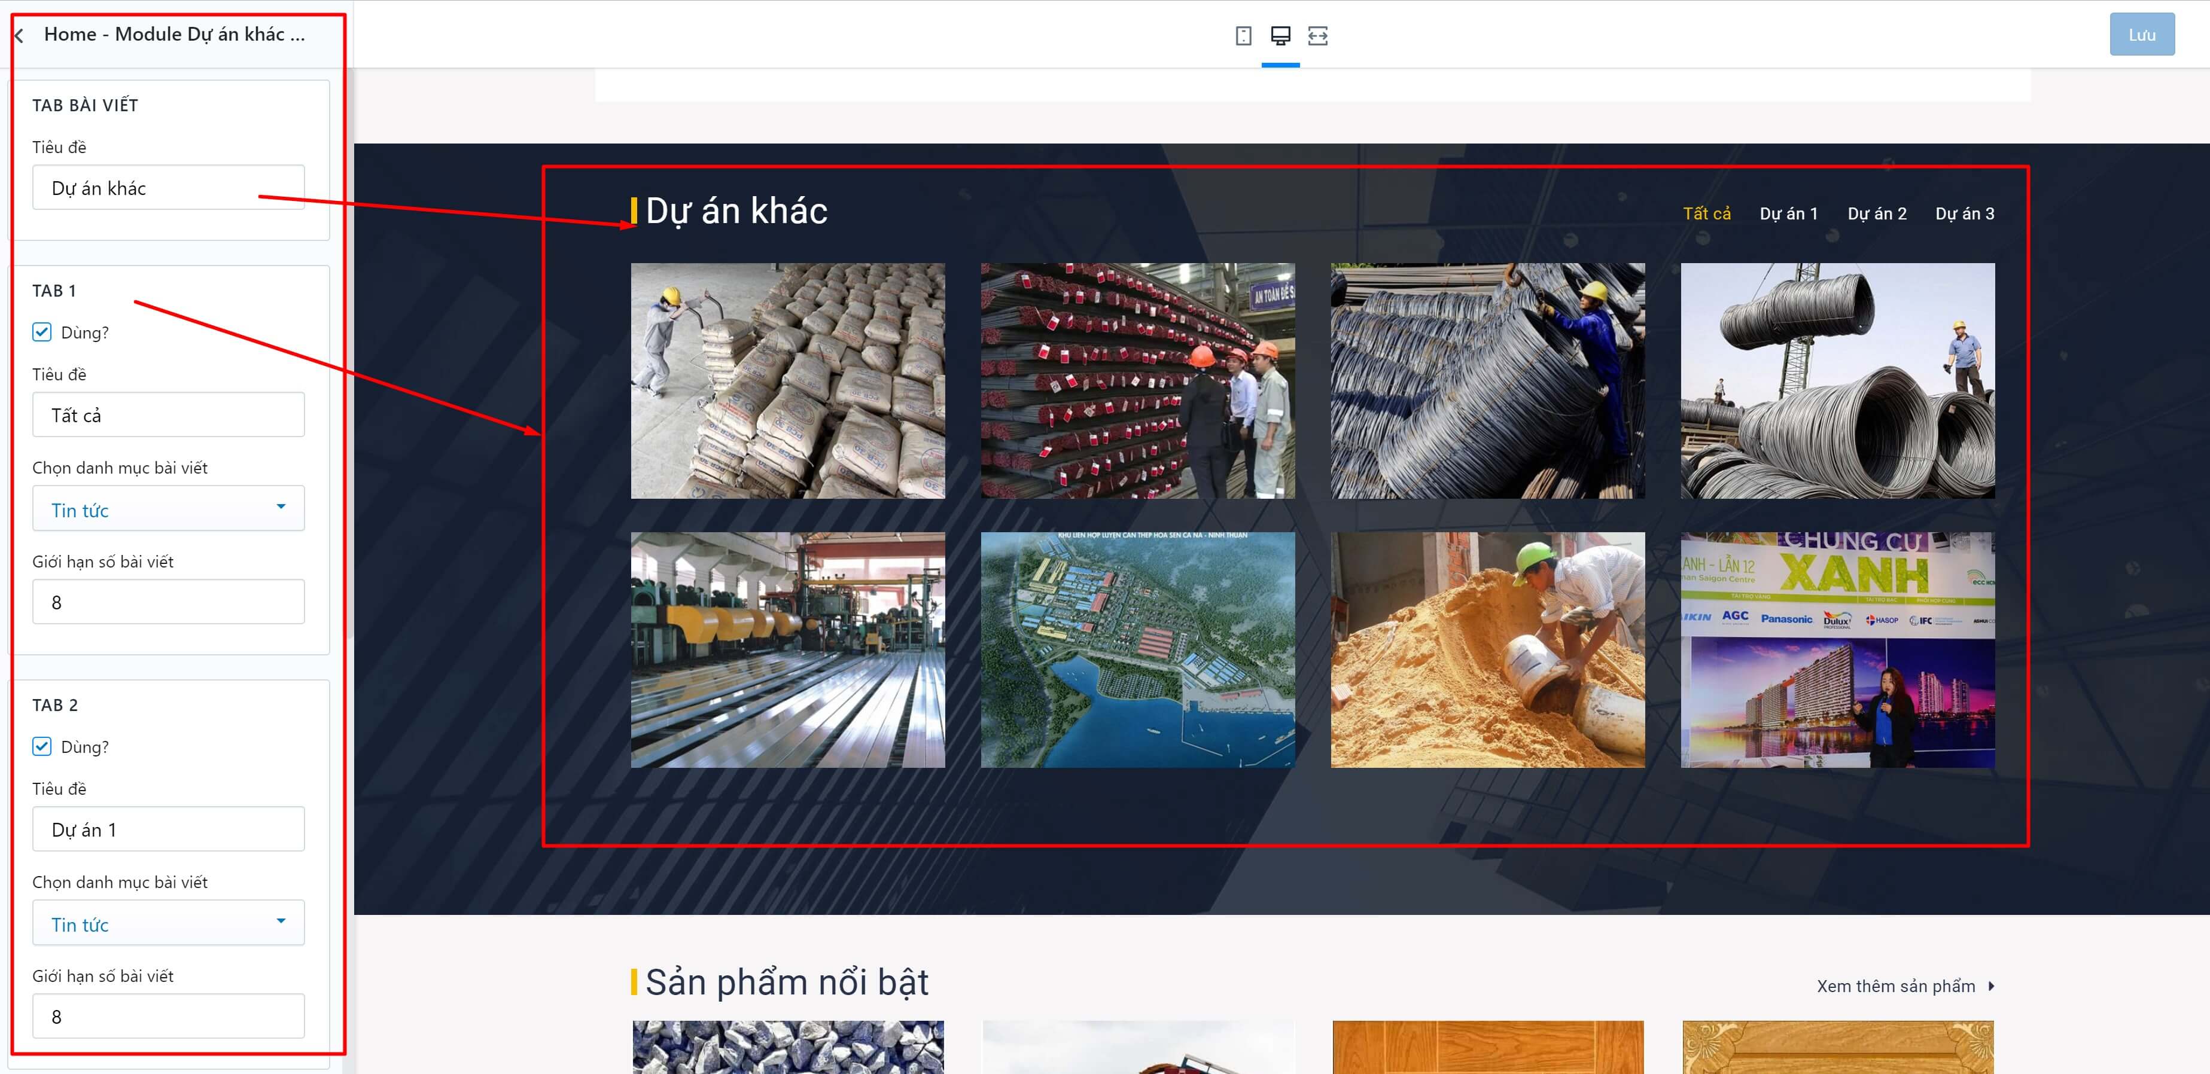Click the Lưu save button
2210x1074 pixels.
2142,34
